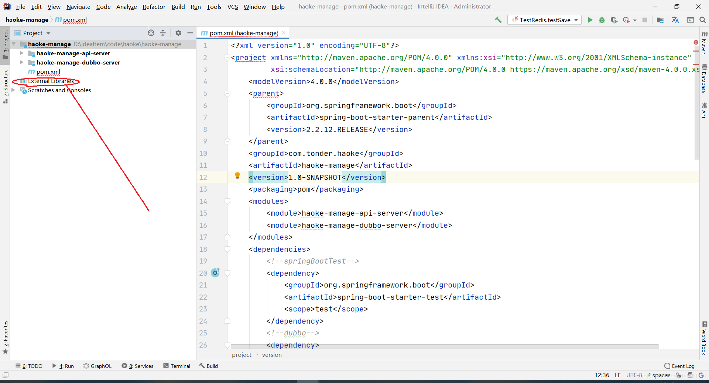Click the editor horizontal scrollbar
Viewport: 709px width, 383px height.
click(444, 346)
